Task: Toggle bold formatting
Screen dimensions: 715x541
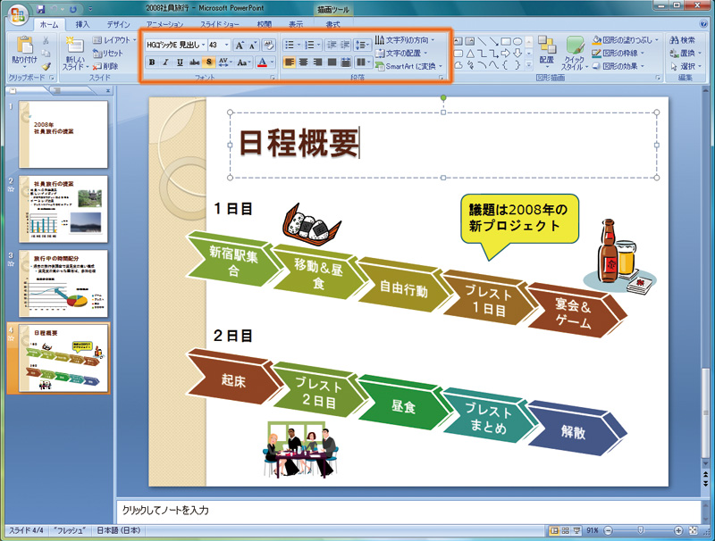Action: 152,62
